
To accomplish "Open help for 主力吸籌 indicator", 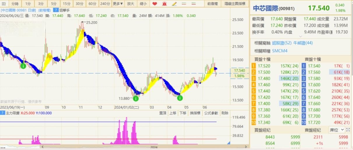I will pos(2,113).
